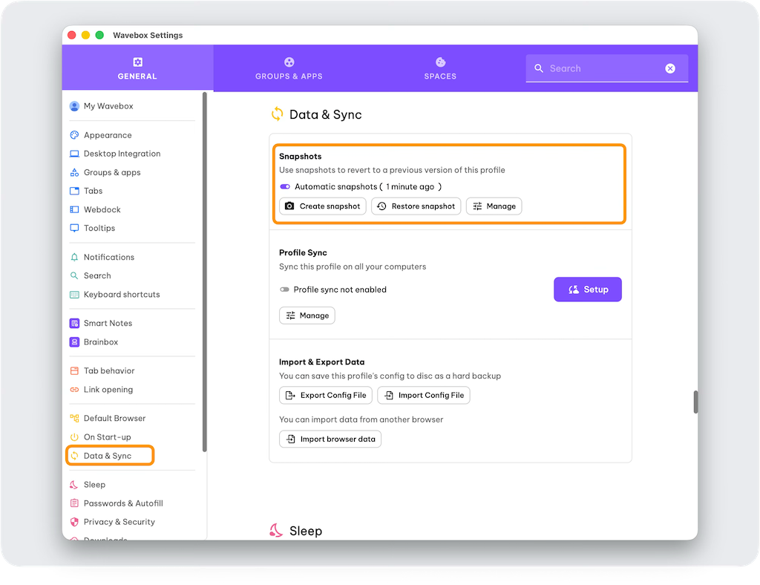Switch to the Groups & Apps tab
Viewport: 760px width, 585px height.
(x=289, y=68)
